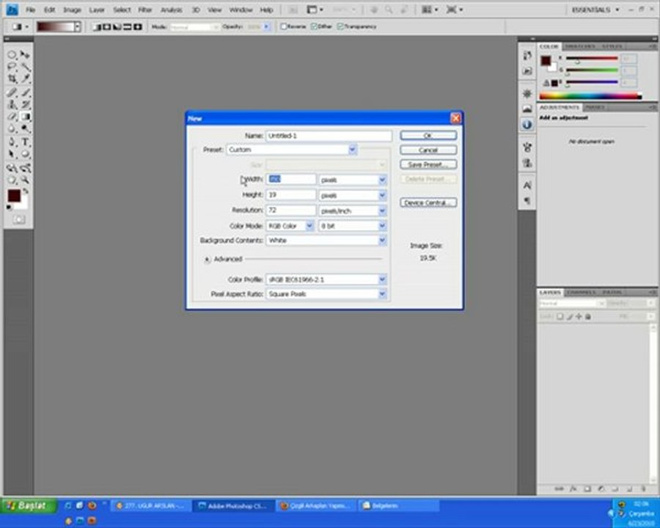The height and width of the screenshot is (528, 660).
Task: Open the Color Profile dropdown
Action: [x=382, y=279]
